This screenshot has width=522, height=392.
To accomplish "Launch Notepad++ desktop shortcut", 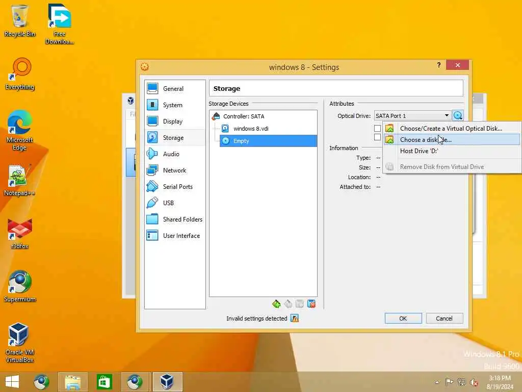I will coord(19,180).
